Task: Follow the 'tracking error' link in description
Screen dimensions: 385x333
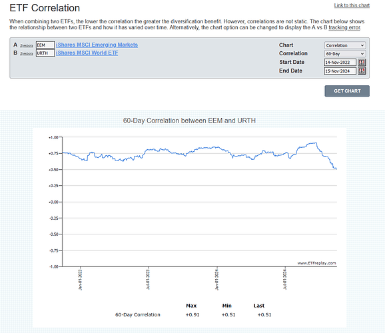Action: pos(344,27)
